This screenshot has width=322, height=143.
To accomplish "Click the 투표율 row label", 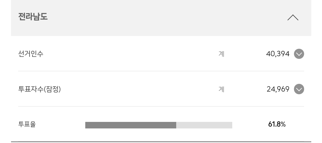I will [x=27, y=124].
